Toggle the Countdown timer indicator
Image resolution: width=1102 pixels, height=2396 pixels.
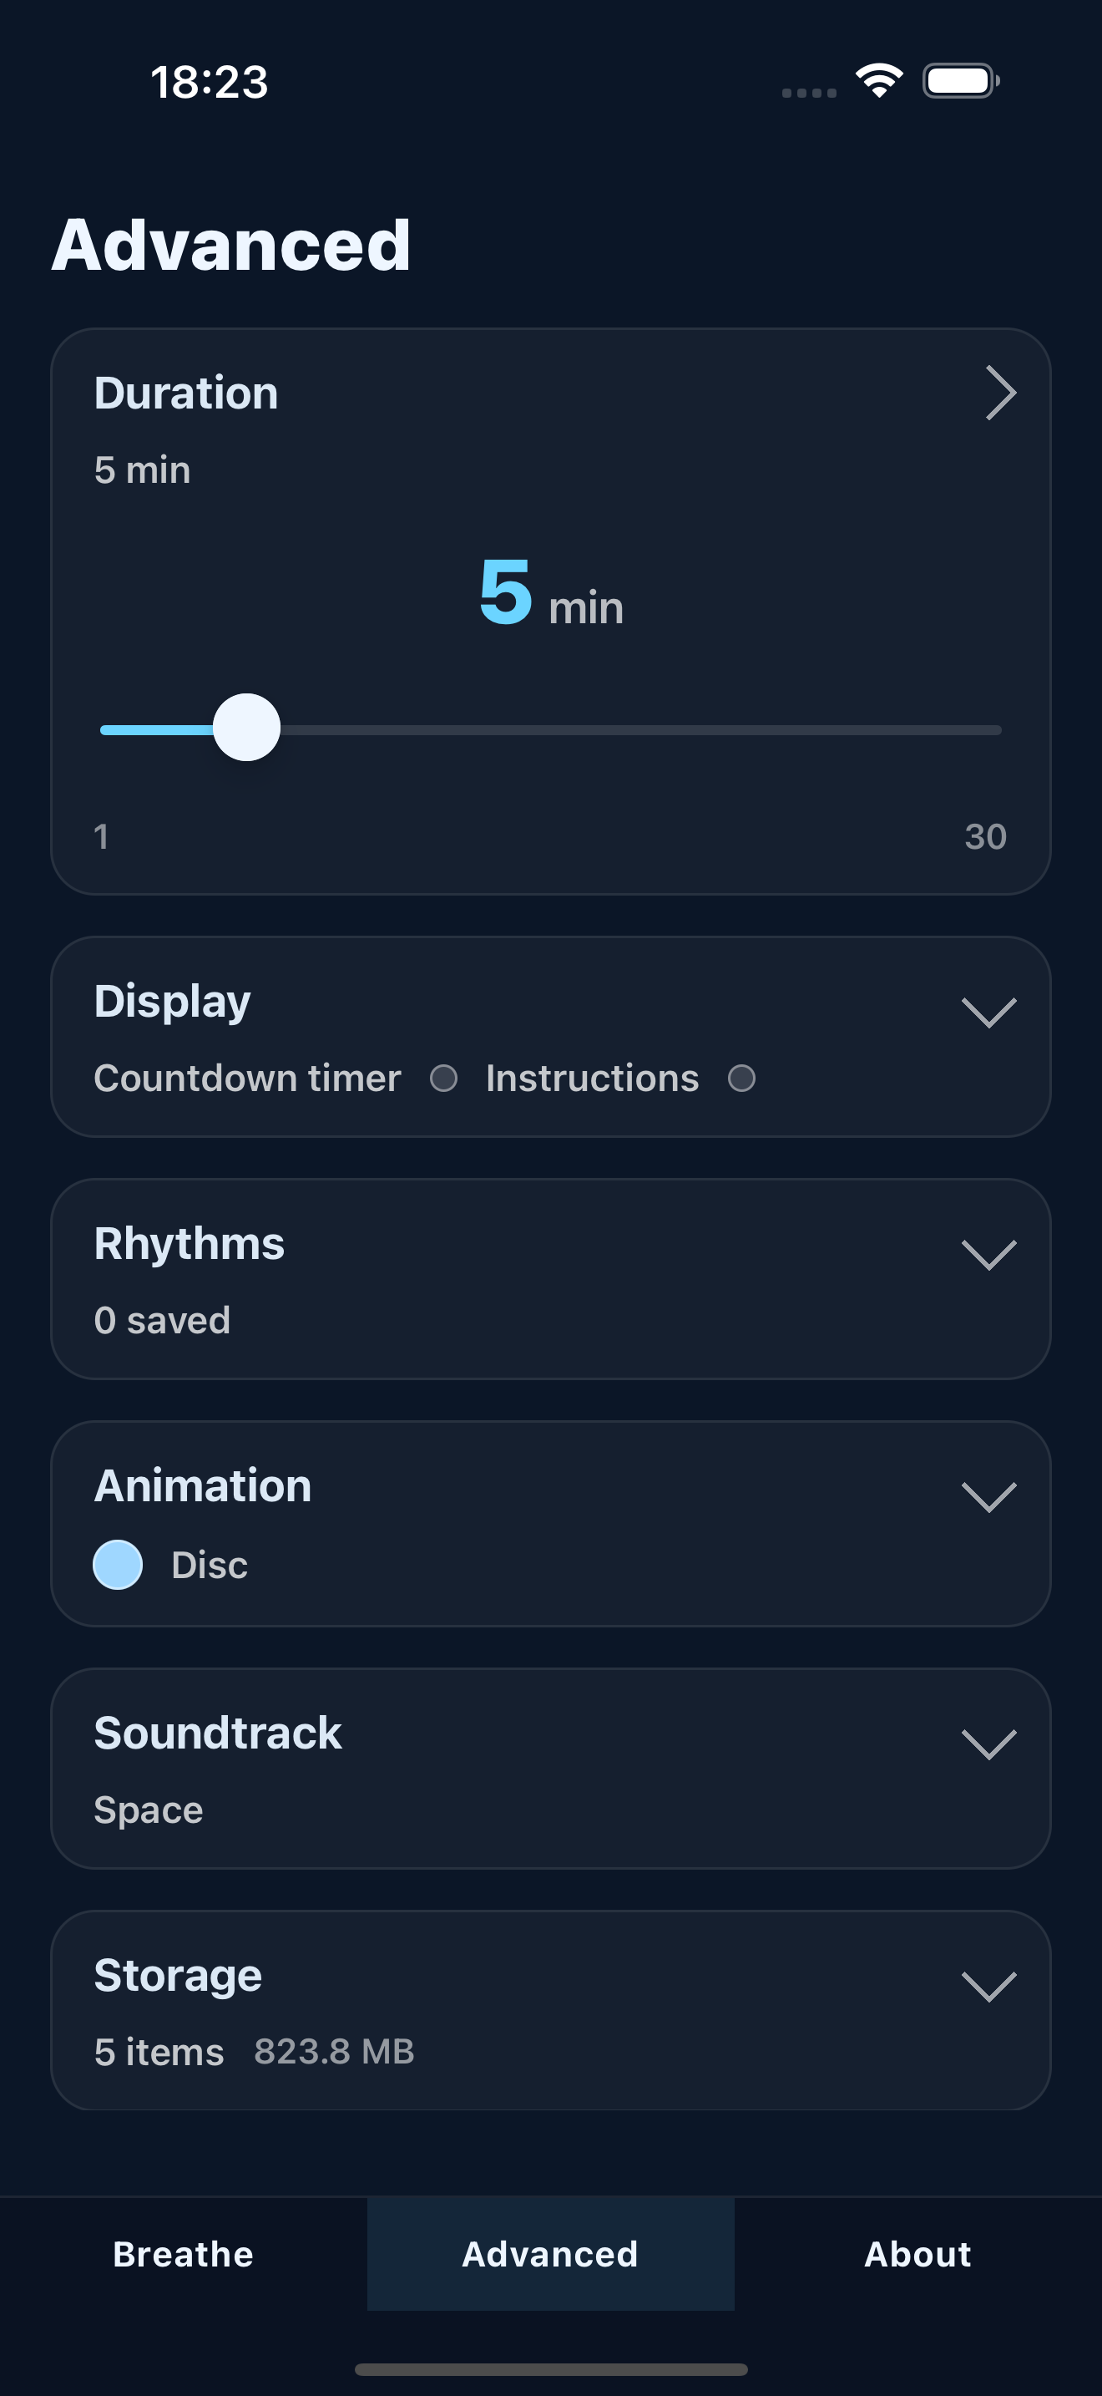(x=443, y=1078)
